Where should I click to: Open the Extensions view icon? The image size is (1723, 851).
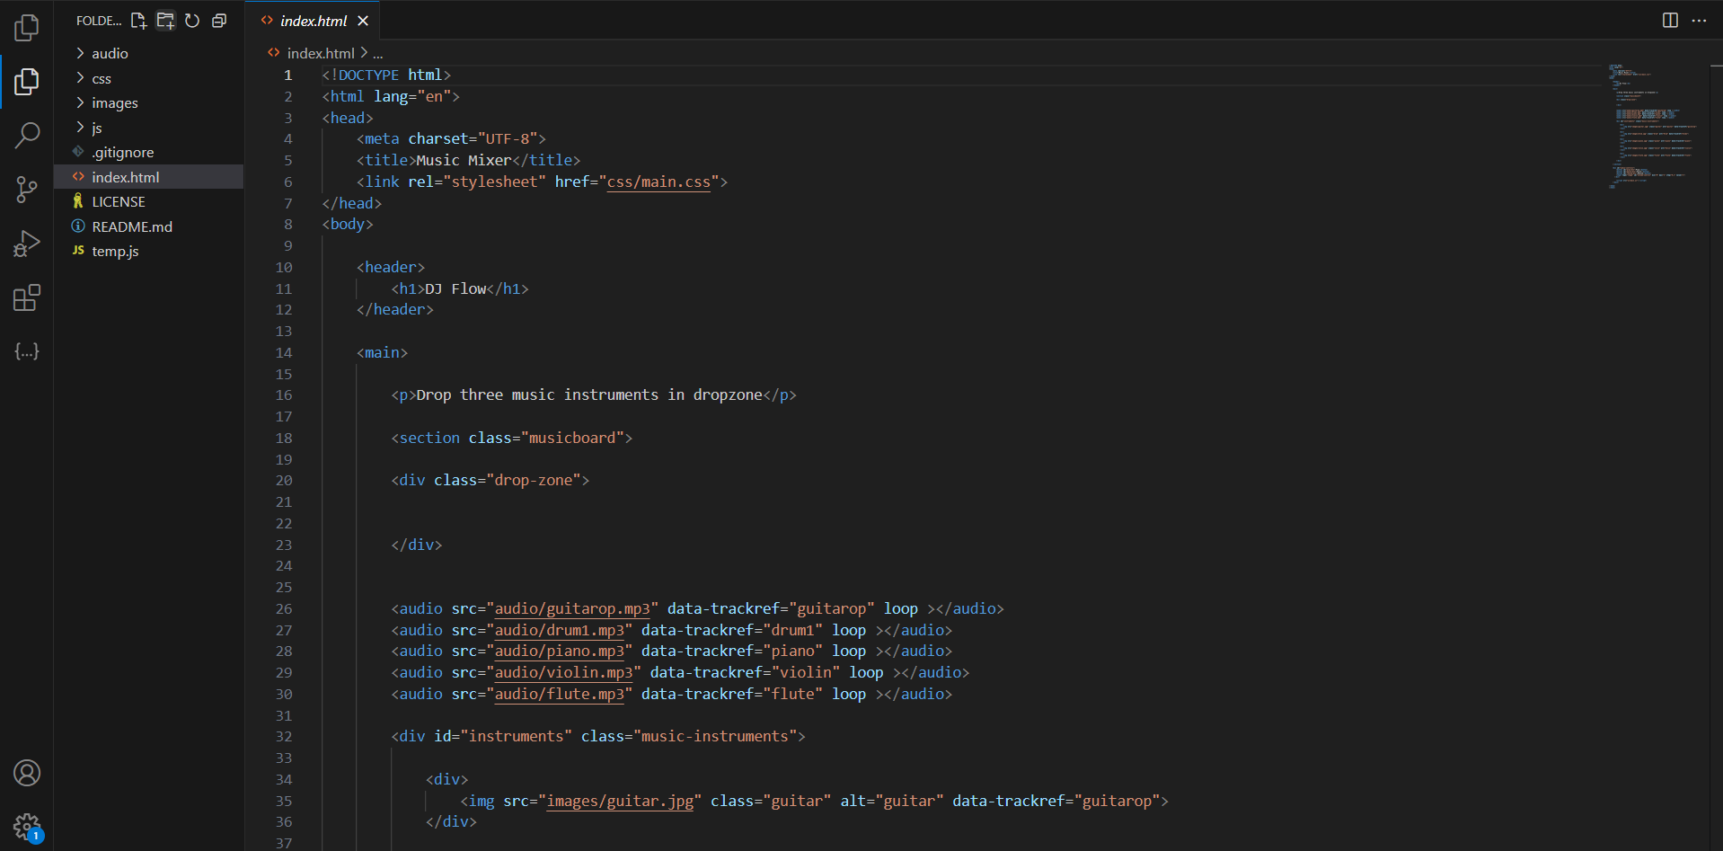coord(27,297)
